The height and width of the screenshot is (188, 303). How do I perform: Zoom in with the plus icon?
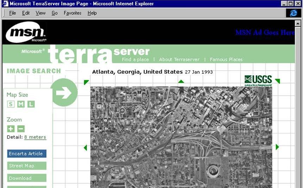[x=11, y=129]
